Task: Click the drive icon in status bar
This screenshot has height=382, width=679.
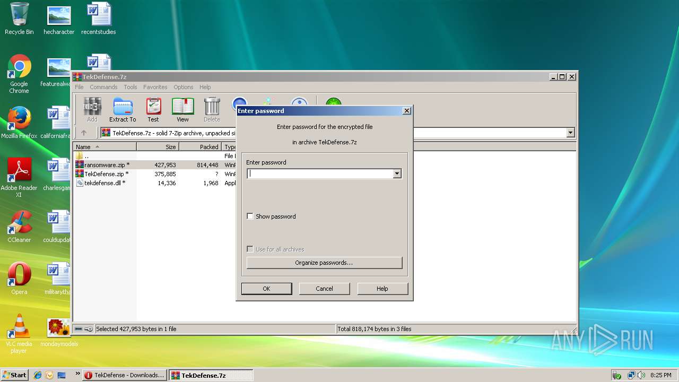Action: tap(79, 329)
